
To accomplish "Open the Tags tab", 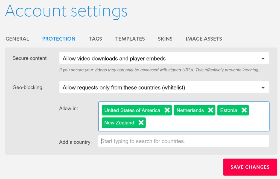I will 95,39.
